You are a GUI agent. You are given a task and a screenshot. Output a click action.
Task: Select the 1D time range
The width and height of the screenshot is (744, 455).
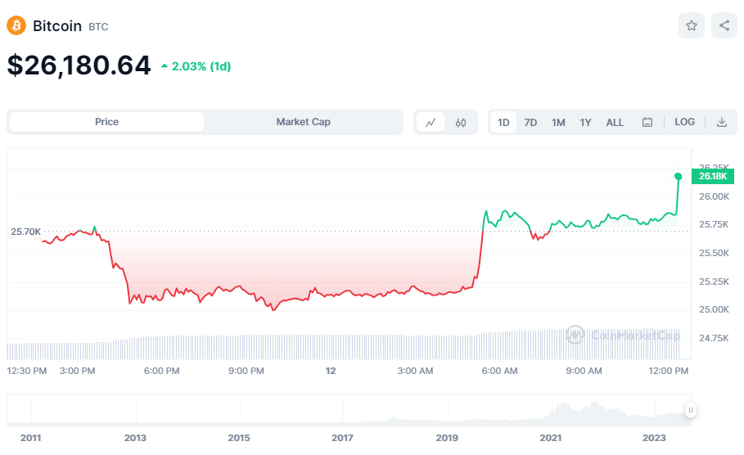(x=503, y=123)
